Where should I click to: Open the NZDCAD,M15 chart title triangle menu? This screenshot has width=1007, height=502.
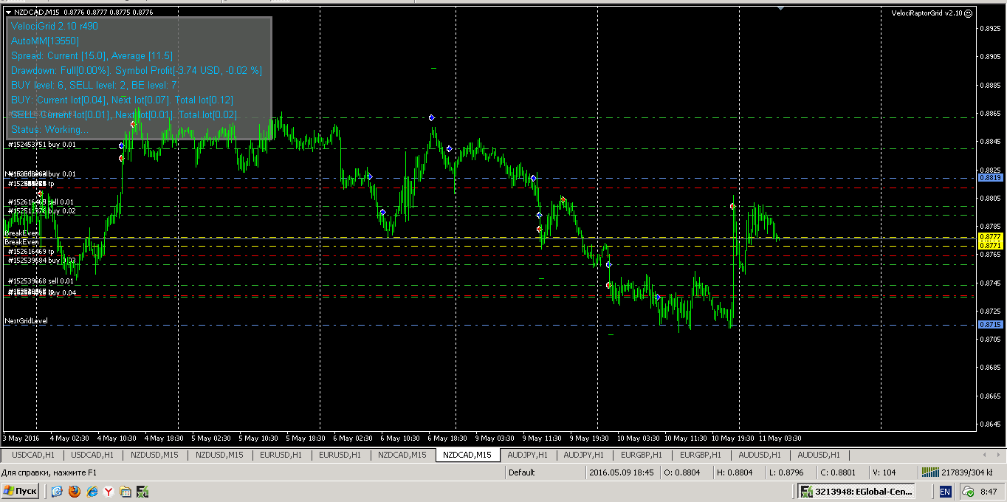click(8, 13)
